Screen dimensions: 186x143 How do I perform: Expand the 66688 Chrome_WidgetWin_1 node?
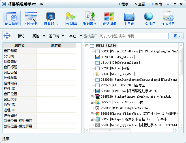point(92,114)
